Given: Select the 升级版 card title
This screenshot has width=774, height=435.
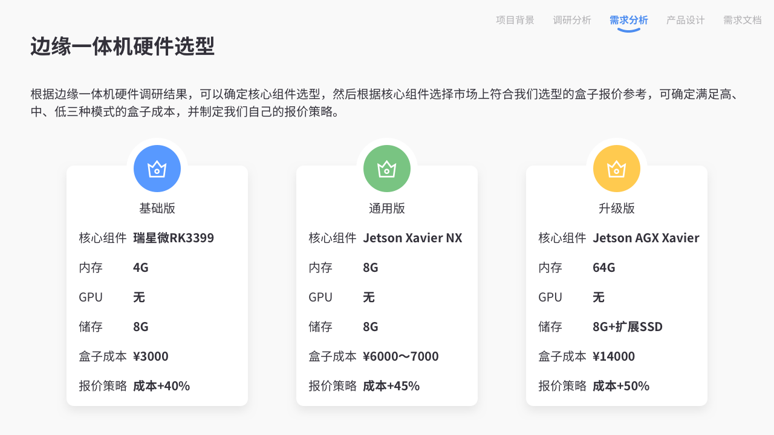Looking at the screenshot, I should click(617, 208).
